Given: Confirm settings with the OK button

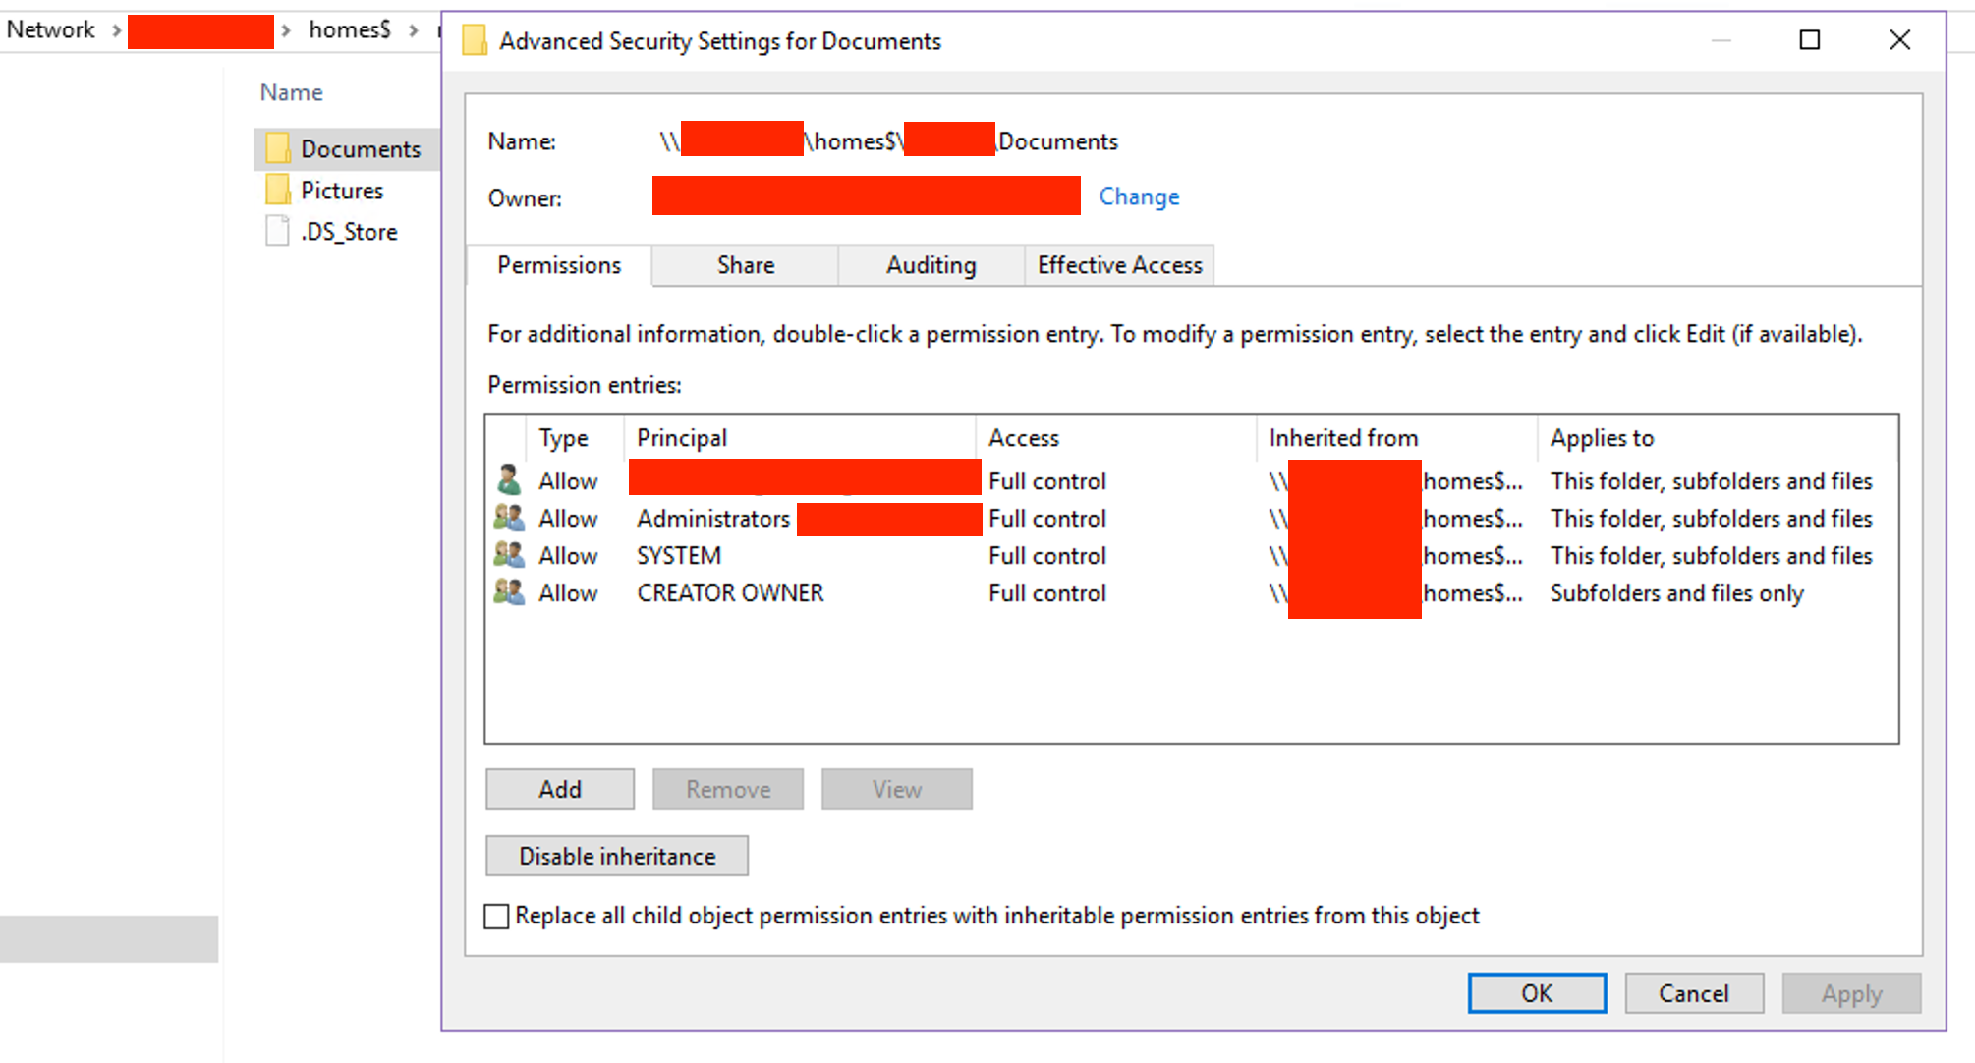Looking at the screenshot, I should pyautogui.click(x=1536, y=993).
